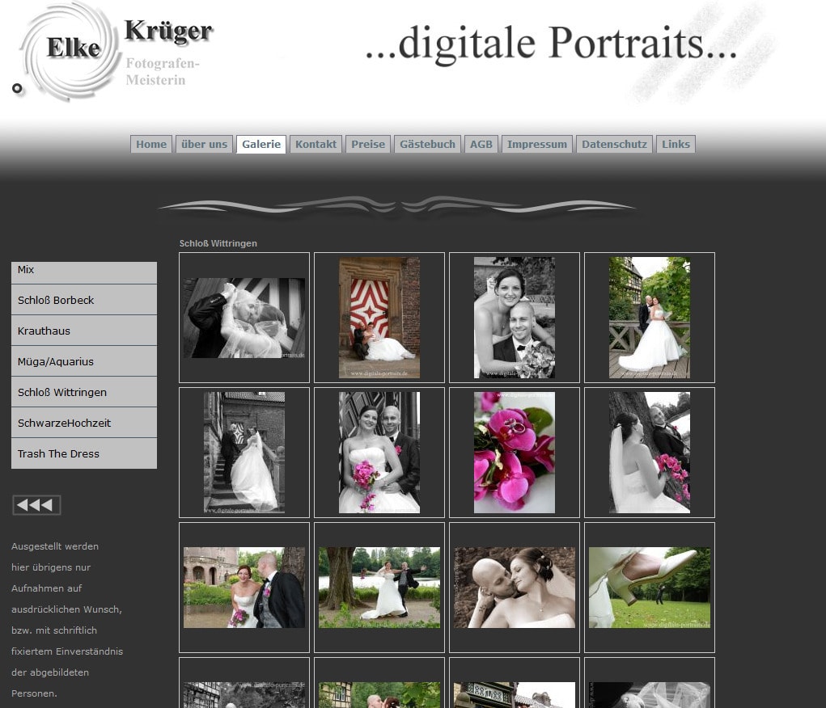Open the Kontakt page
Viewport: 826px width, 708px height.
(x=316, y=144)
